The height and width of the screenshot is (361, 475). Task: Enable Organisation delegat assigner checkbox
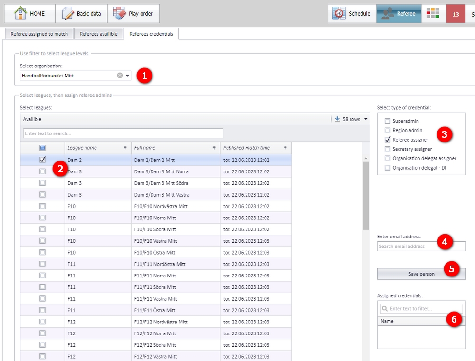point(388,158)
